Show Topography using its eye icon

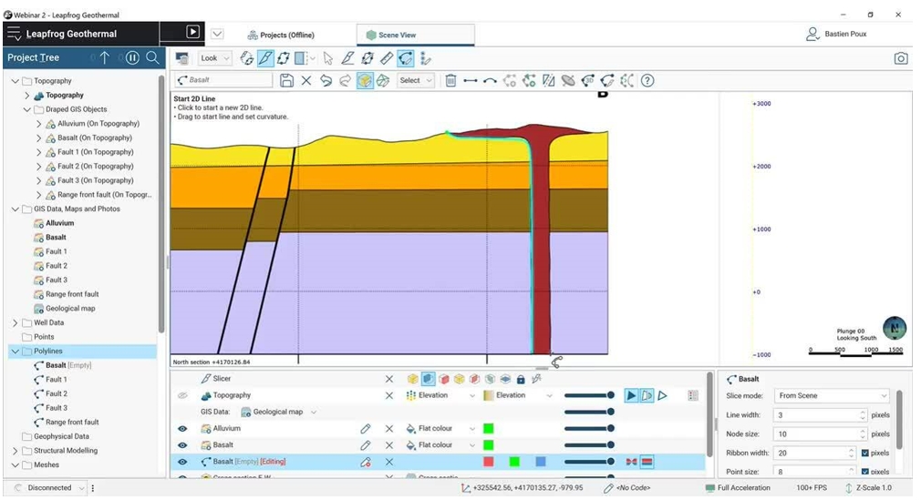coord(182,395)
